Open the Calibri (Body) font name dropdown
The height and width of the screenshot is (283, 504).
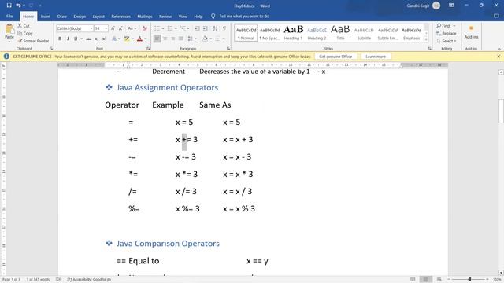click(91, 28)
